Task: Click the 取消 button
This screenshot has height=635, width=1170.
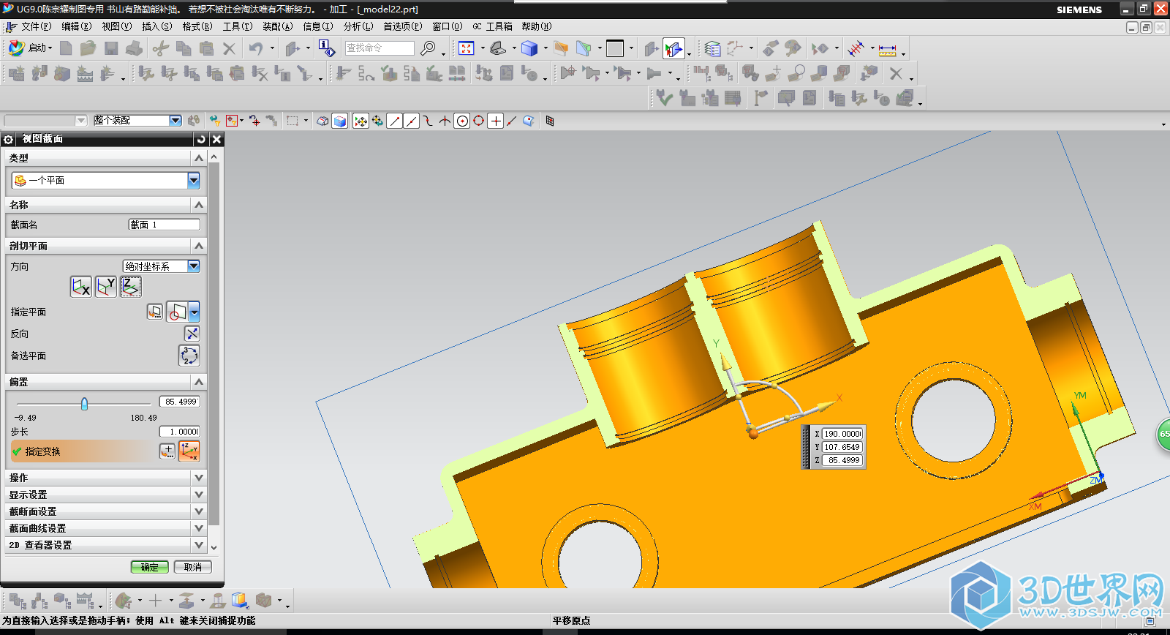Action: [193, 567]
